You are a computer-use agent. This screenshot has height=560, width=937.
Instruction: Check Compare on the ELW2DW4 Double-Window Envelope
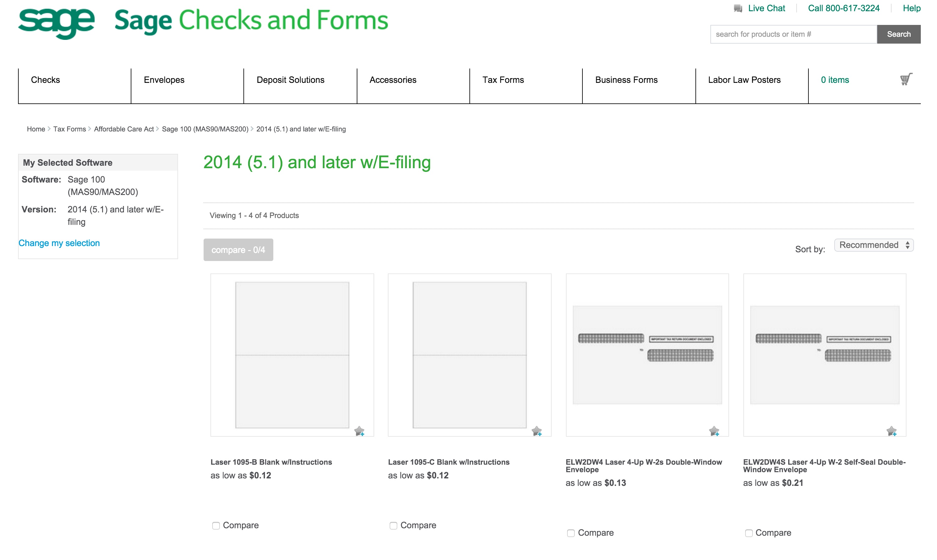[x=571, y=533]
